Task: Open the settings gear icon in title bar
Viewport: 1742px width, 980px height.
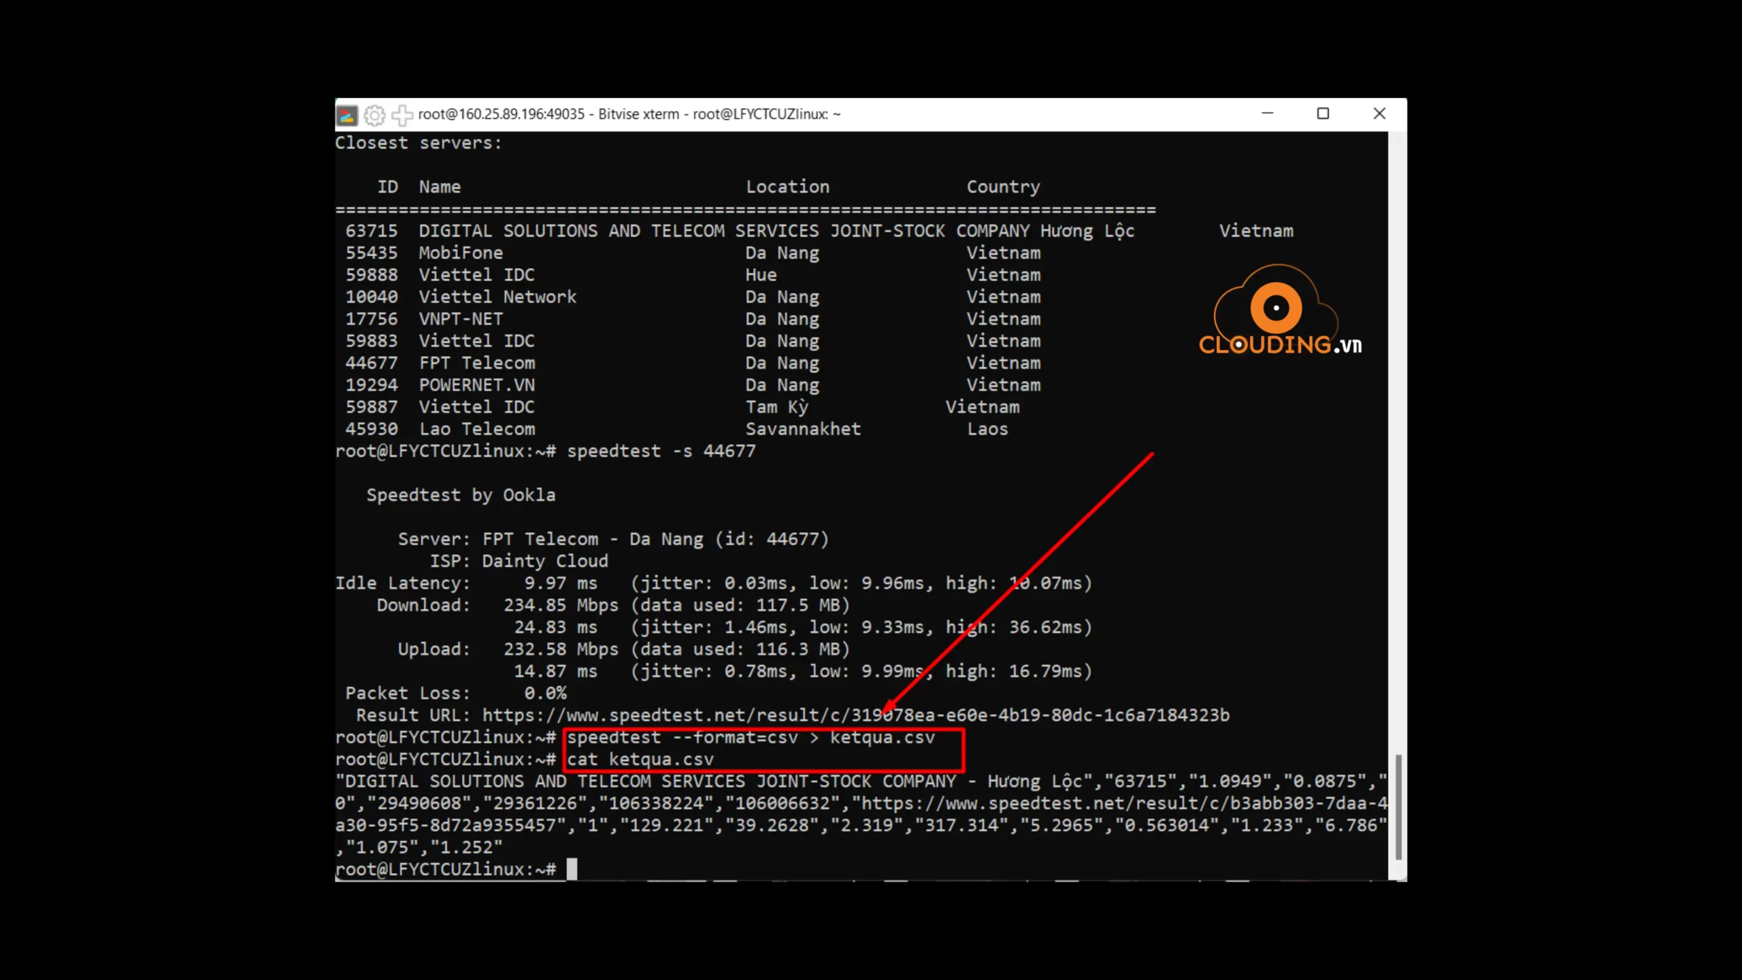Action: click(374, 115)
